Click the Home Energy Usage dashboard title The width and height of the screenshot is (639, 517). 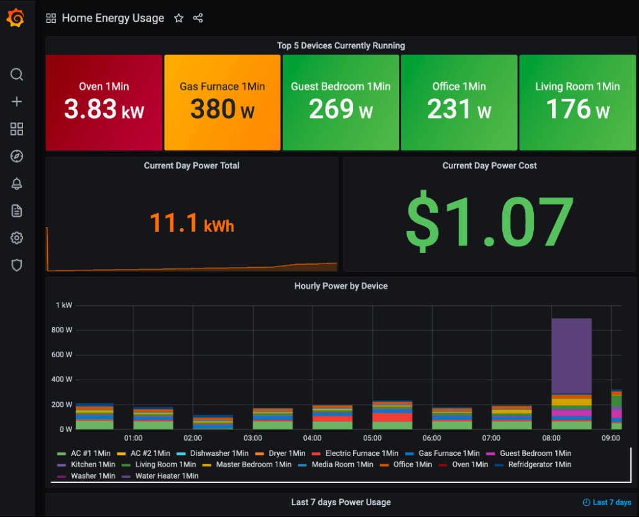pos(113,19)
